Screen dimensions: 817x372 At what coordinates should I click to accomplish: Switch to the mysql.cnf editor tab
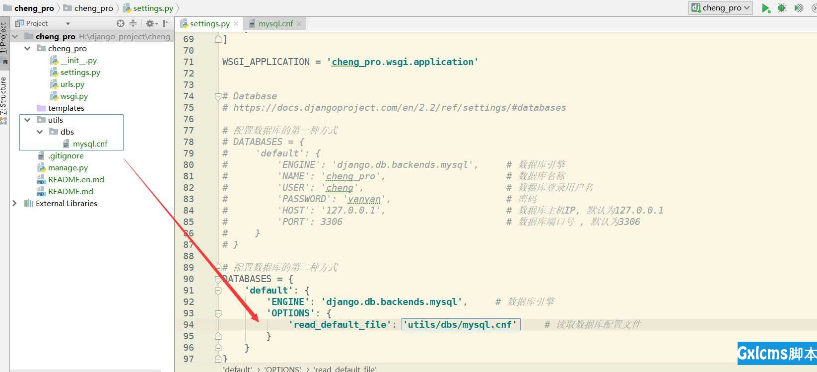coord(275,24)
